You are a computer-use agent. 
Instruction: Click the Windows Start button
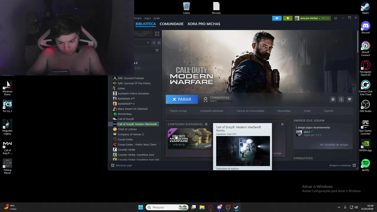141,207
